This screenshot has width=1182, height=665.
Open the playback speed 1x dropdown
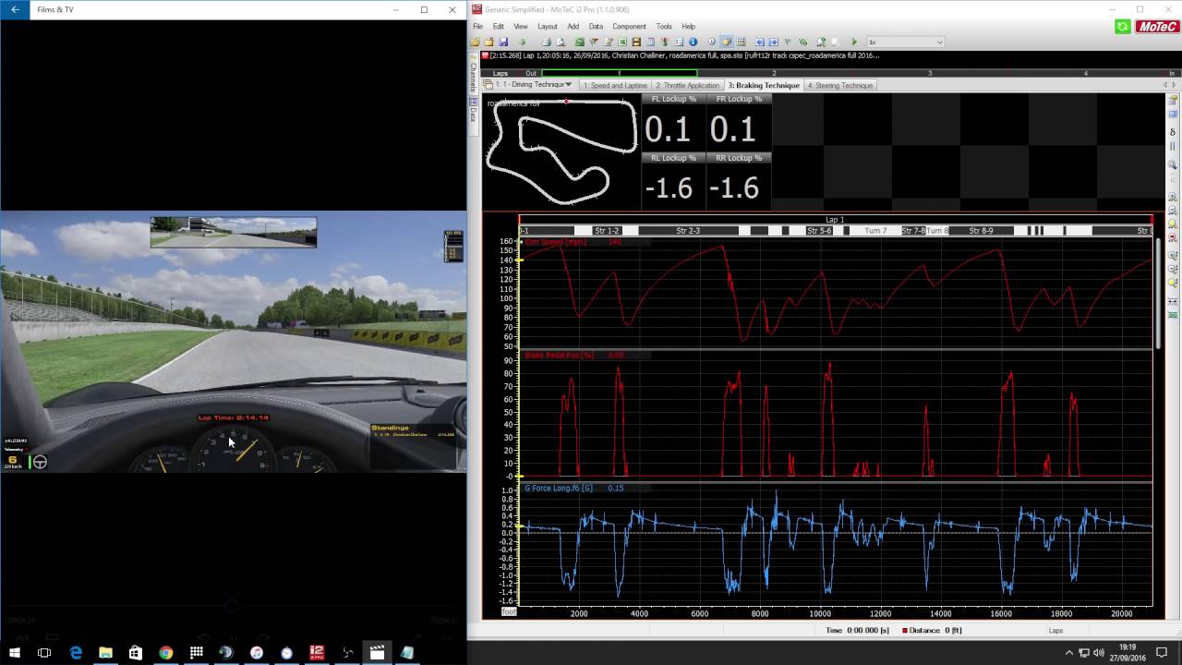pyautogui.click(x=905, y=42)
